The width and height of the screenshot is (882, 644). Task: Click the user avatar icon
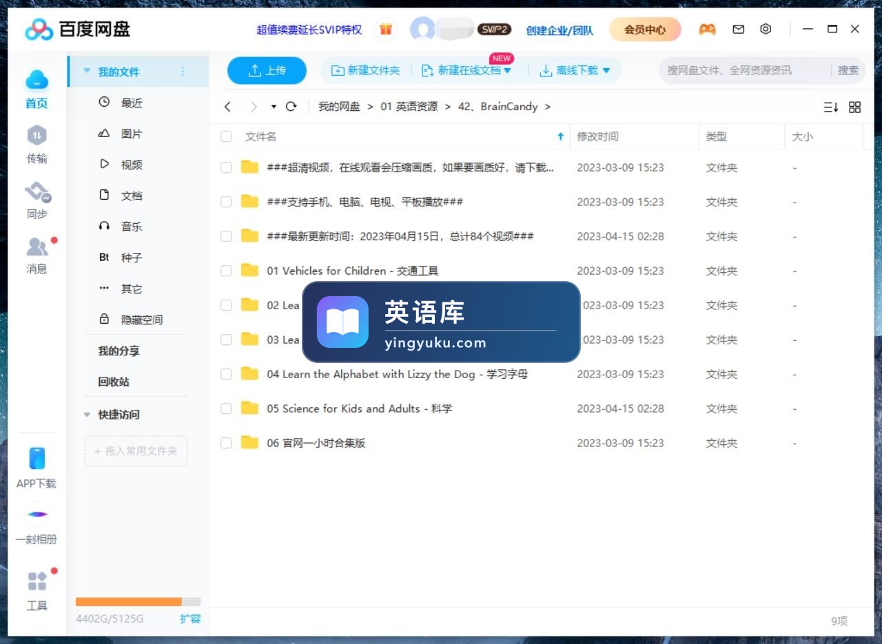coord(422,29)
